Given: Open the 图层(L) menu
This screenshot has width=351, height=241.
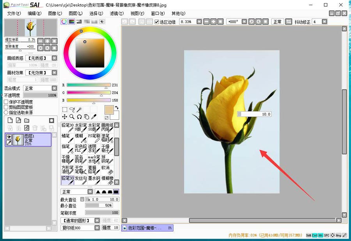Looking at the screenshot, I should [75, 14].
